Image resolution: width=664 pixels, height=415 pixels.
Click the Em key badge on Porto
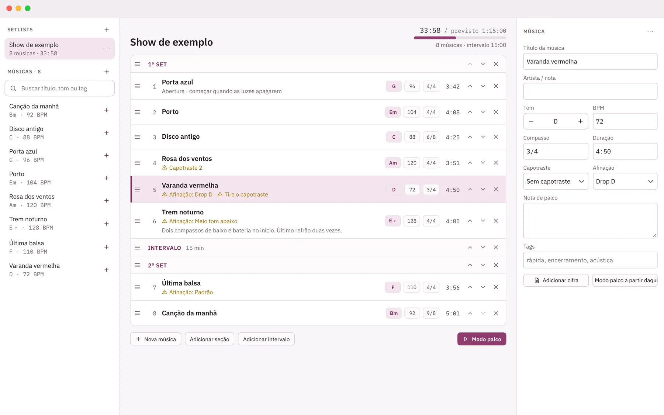(x=393, y=112)
